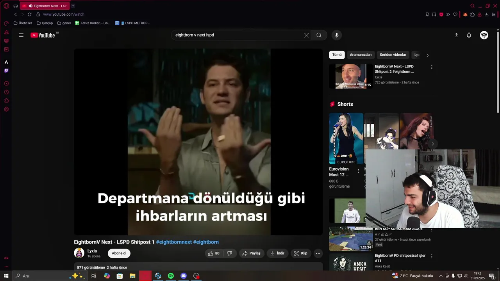Image resolution: width=500 pixels, height=281 pixels.
Task: Share the video via Paylaş
Action: click(252, 253)
